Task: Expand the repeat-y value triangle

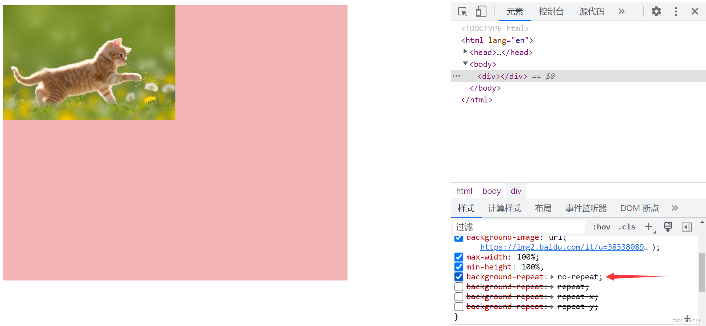Action: 552,307
